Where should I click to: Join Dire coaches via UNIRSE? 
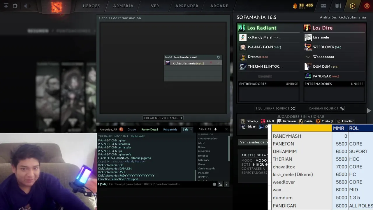coord(357,84)
